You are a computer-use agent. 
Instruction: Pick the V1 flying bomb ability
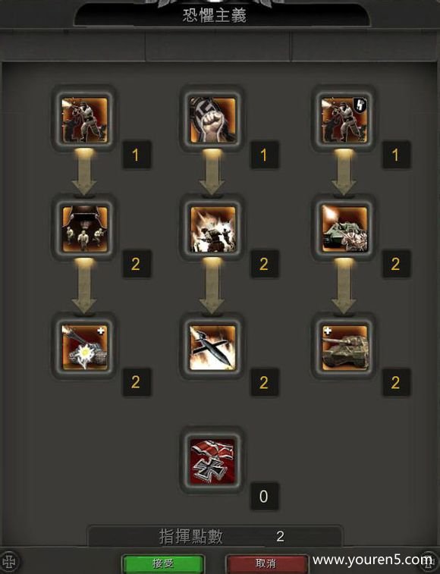(x=212, y=347)
